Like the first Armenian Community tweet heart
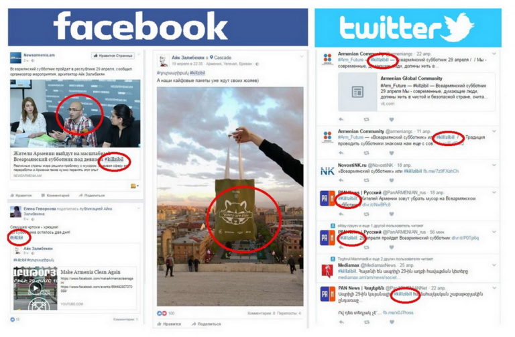Image resolution: width=515 pixels, height=337 pixels. click(x=391, y=119)
